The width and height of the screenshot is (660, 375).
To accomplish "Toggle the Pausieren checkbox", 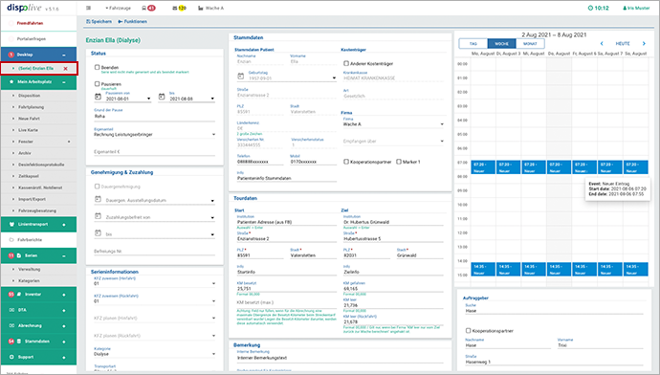I will point(98,84).
